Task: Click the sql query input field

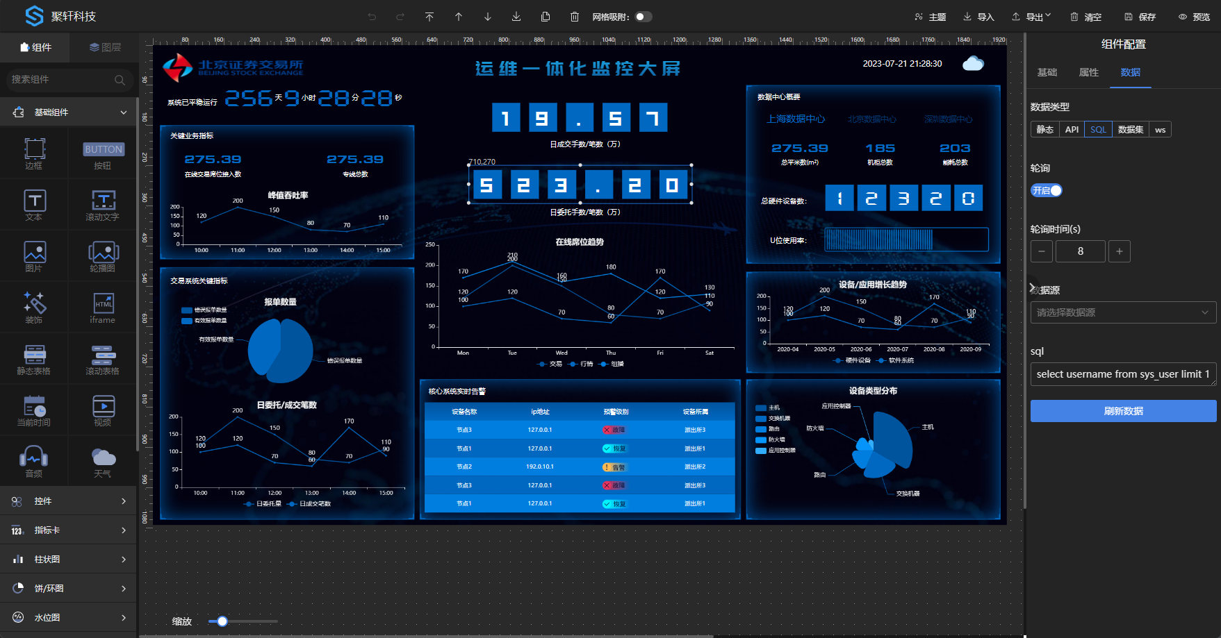Action: tap(1123, 374)
